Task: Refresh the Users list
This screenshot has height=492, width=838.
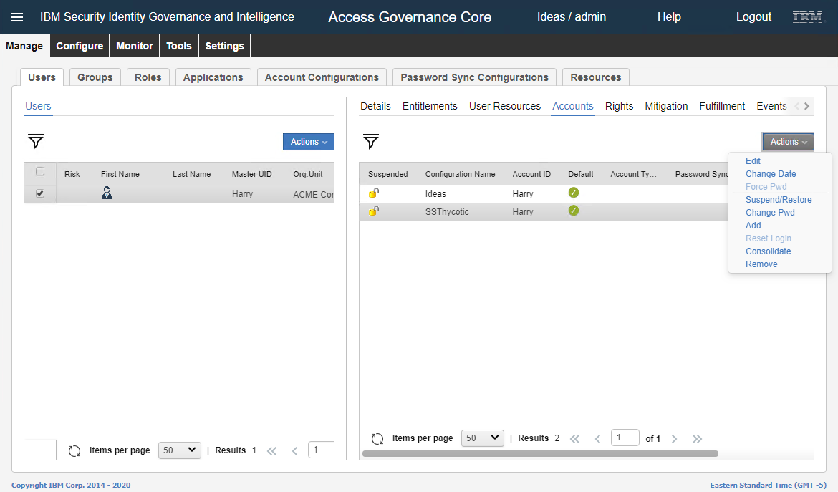Action: [x=74, y=451]
